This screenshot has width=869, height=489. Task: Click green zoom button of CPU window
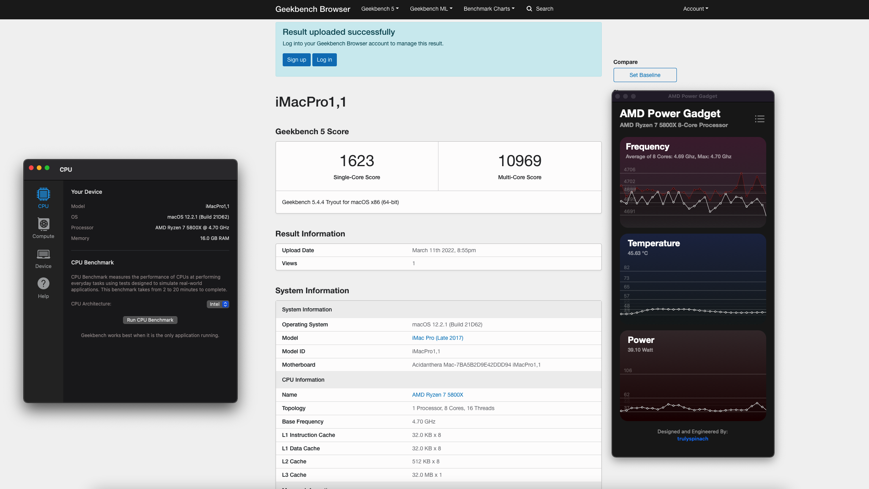[x=47, y=168]
